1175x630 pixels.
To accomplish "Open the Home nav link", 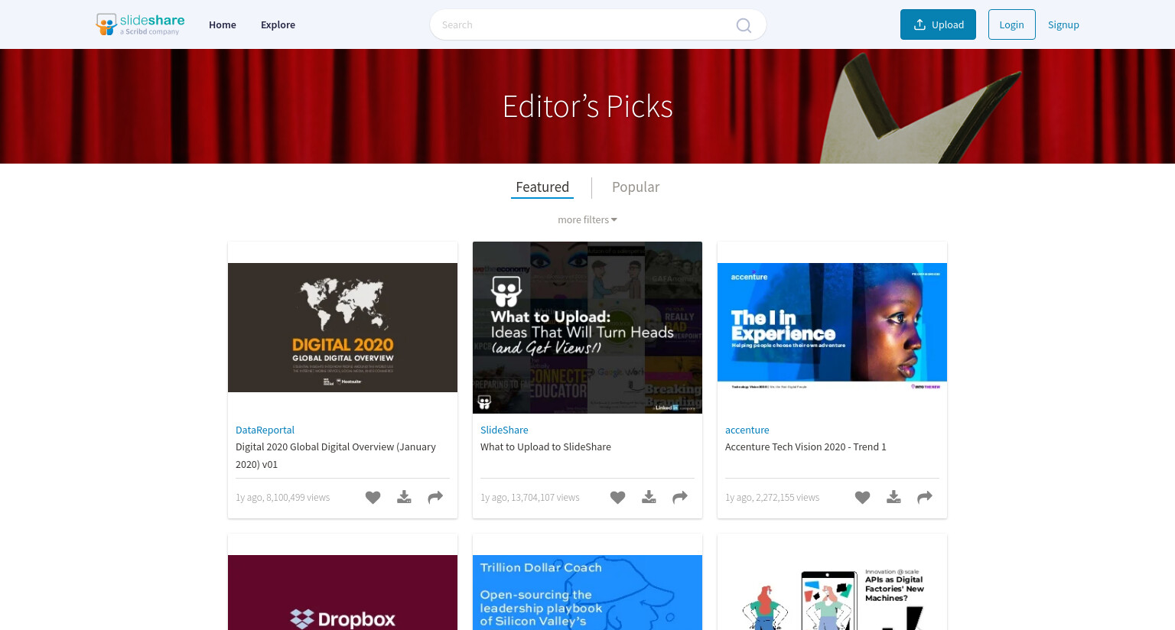I will [x=223, y=24].
